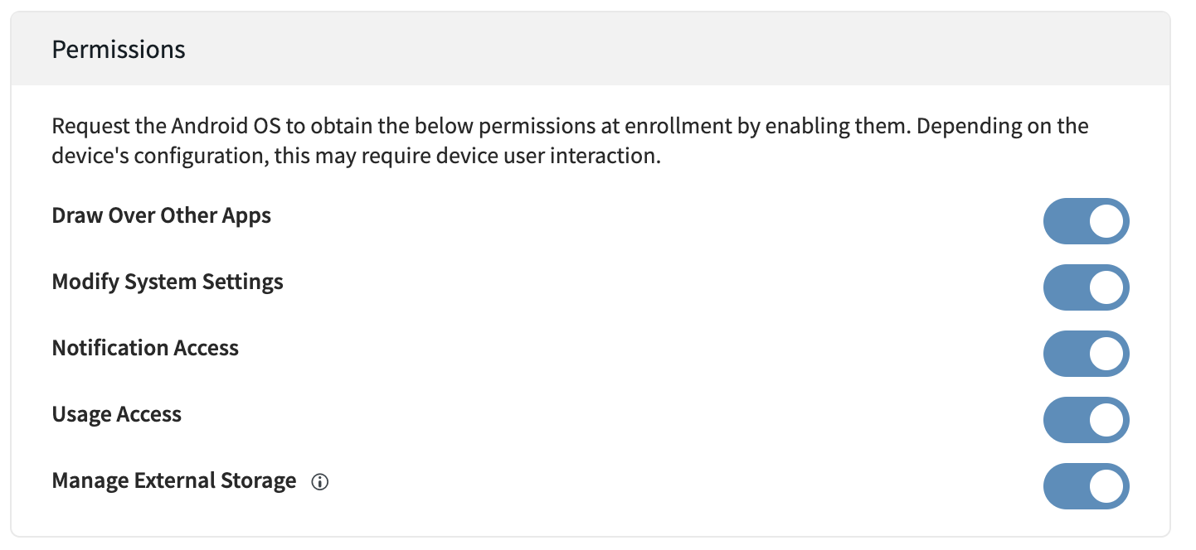Screen dimensions: 1196x550
Task: Click the Usage Access label text
Action: click(x=116, y=415)
